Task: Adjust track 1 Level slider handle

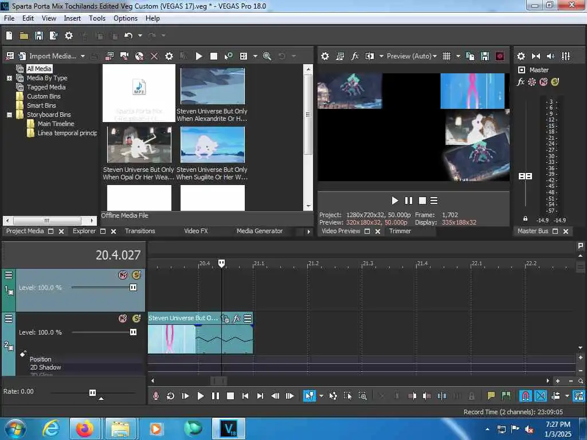Action: [x=133, y=288]
